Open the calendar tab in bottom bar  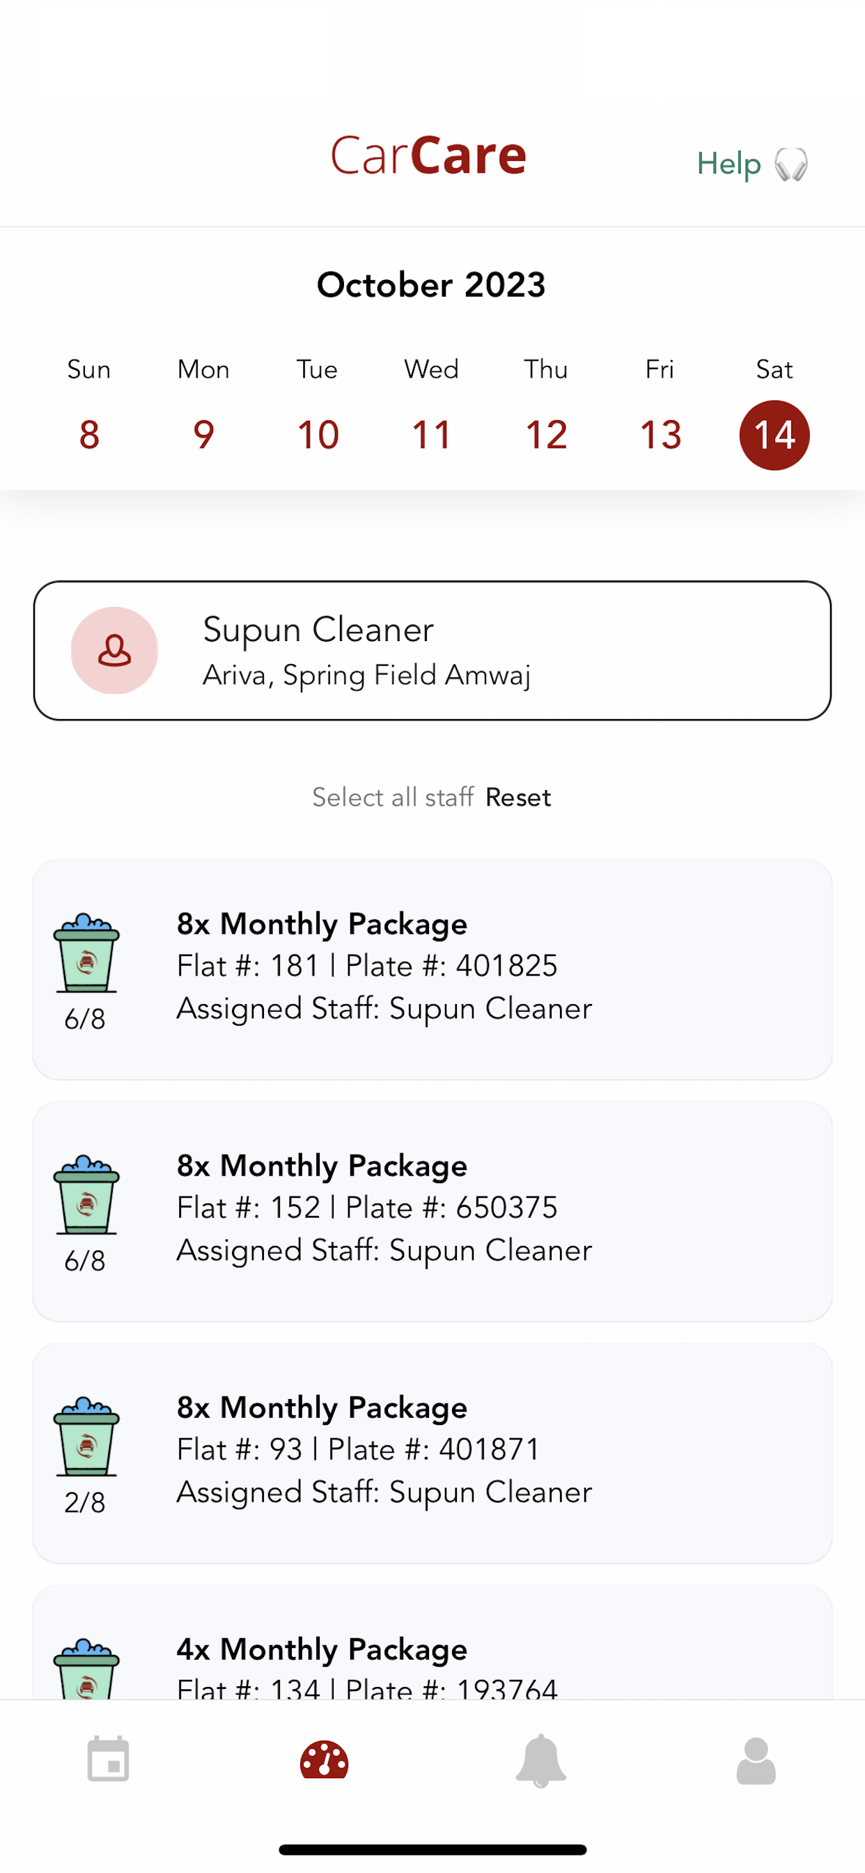point(109,1760)
